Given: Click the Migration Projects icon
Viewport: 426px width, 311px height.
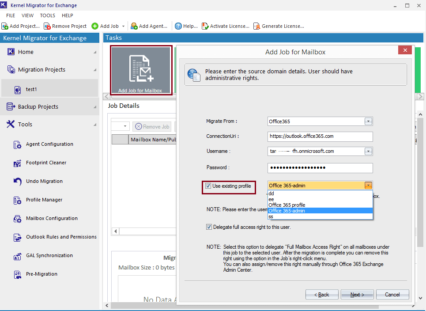Looking at the screenshot, I should tap(11, 70).
